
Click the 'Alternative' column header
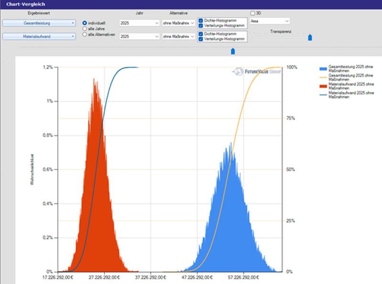[x=179, y=13]
